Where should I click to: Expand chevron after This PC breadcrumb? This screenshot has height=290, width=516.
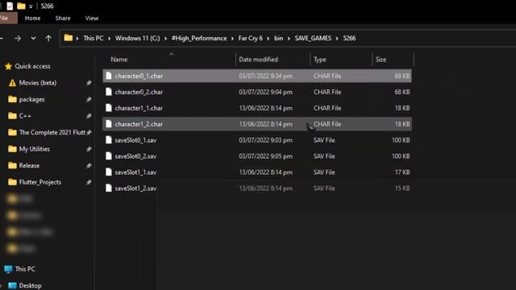coord(110,39)
